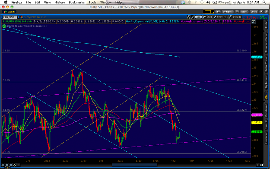Viewport: 270px width, 169px height.
Task: Click the zoom out magnifier icon
Action: point(11,165)
